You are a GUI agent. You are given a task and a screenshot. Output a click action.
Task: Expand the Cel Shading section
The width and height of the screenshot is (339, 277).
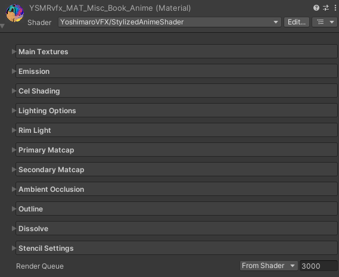(176, 91)
